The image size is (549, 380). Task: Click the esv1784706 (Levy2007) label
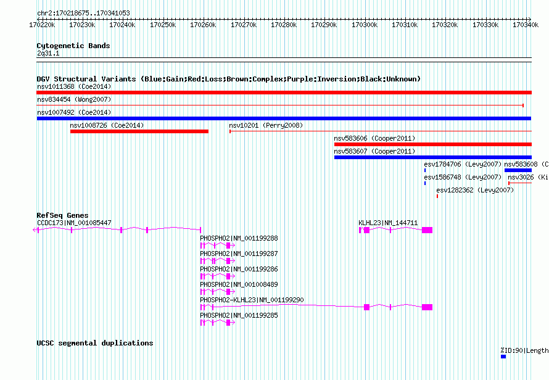(x=463, y=164)
